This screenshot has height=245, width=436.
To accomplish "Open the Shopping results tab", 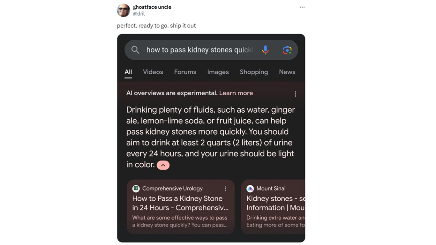I will point(254,72).
